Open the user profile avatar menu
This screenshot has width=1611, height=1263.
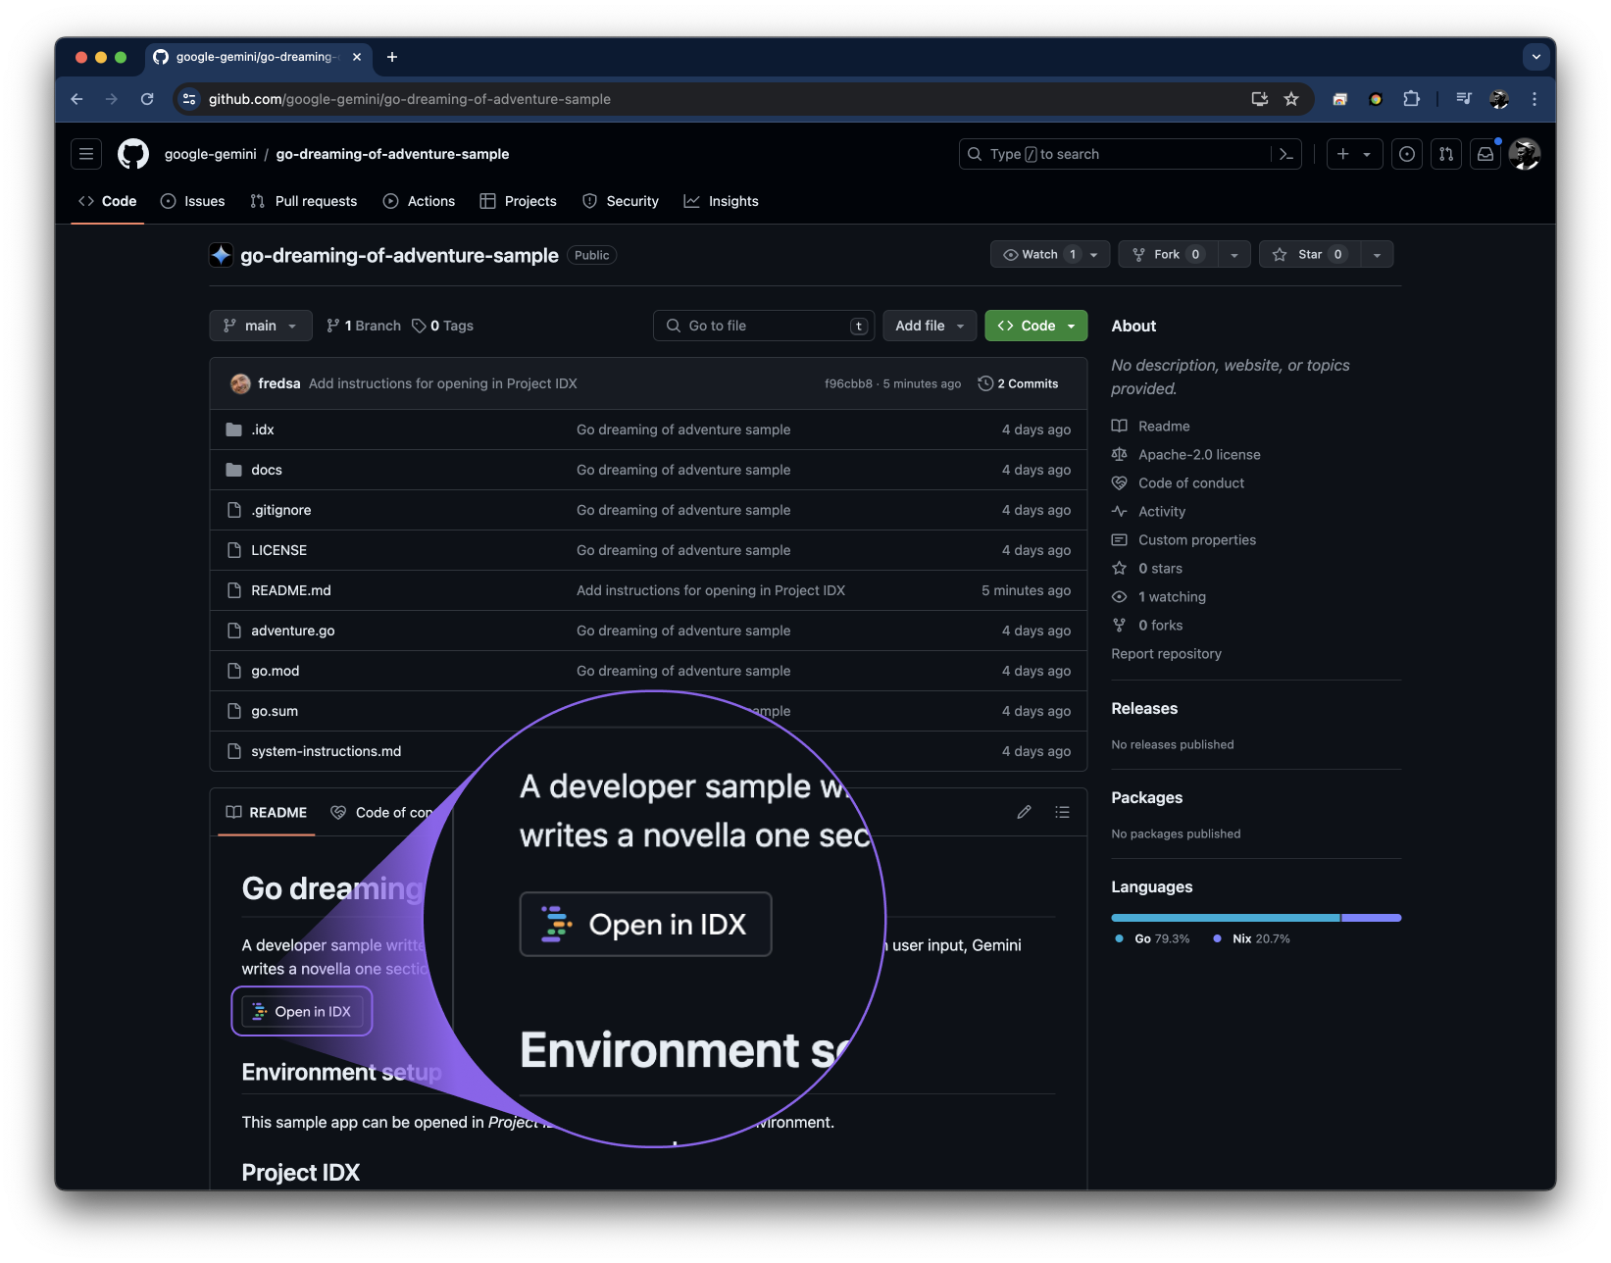(1525, 154)
